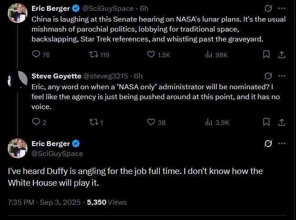
Task: Open the @SciGuySpace handle under the main tweet
Action: (x=57, y=154)
